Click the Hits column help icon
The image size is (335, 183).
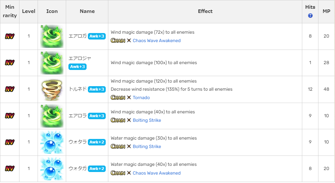pos(310,16)
